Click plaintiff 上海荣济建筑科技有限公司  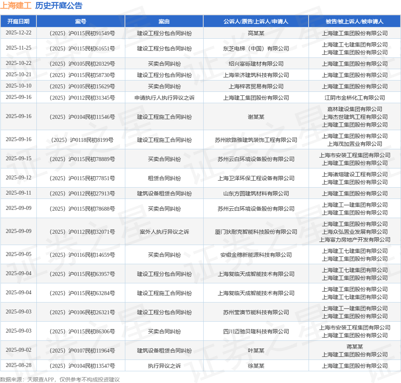[256, 75]
